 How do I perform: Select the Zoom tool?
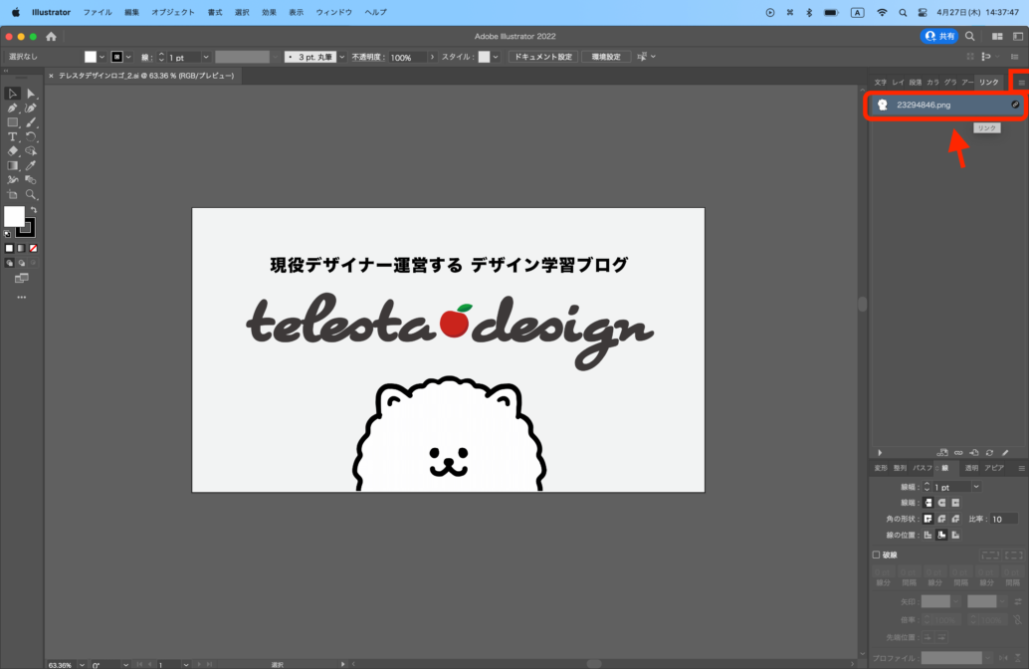30,195
